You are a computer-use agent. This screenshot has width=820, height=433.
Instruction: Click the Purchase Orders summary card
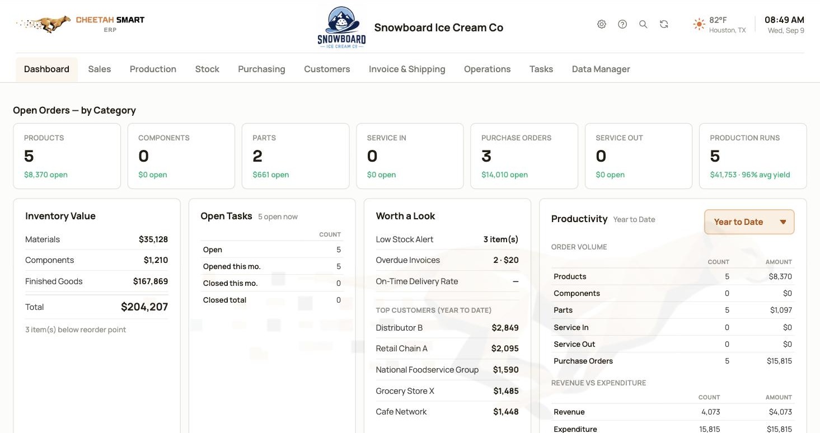pyautogui.click(x=524, y=156)
